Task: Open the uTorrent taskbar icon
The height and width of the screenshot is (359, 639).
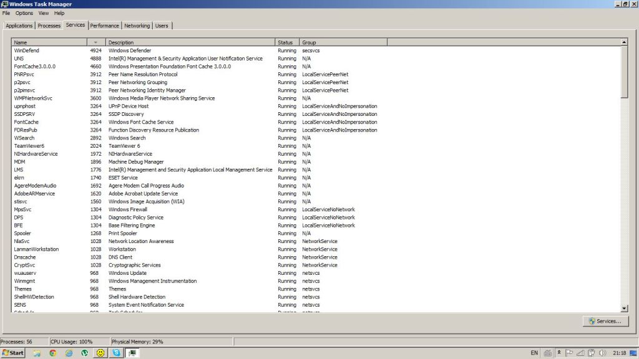Action: (x=85, y=353)
